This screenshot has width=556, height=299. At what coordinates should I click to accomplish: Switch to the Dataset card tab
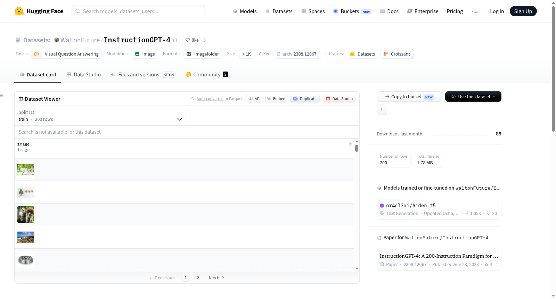pyautogui.click(x=38, y=74)
